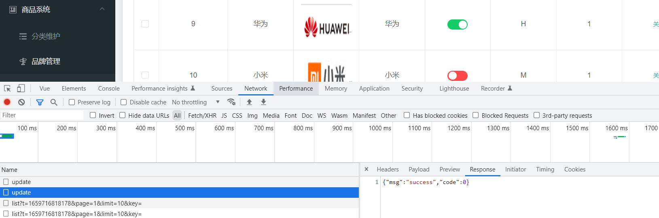
Task: Open the Lighthouse tab
Action: 454,89
